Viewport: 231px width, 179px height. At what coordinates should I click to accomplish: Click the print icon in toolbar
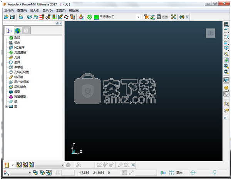pos(21,17)
